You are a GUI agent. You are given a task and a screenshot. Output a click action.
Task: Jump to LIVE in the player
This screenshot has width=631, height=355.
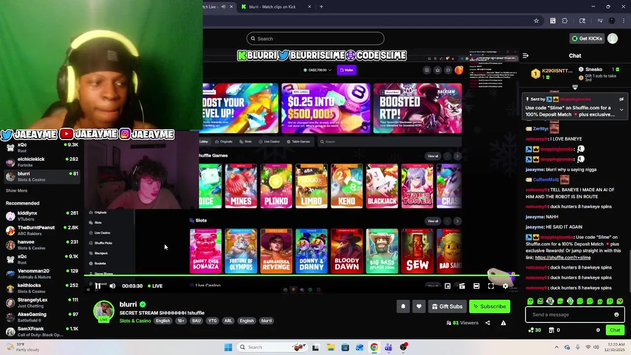click(155, 286)
